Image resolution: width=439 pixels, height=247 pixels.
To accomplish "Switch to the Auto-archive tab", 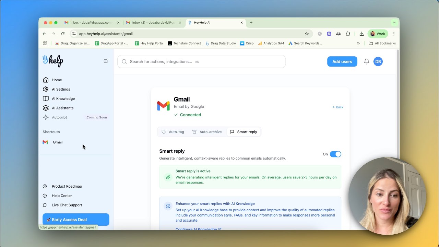I will click(207, 132).
